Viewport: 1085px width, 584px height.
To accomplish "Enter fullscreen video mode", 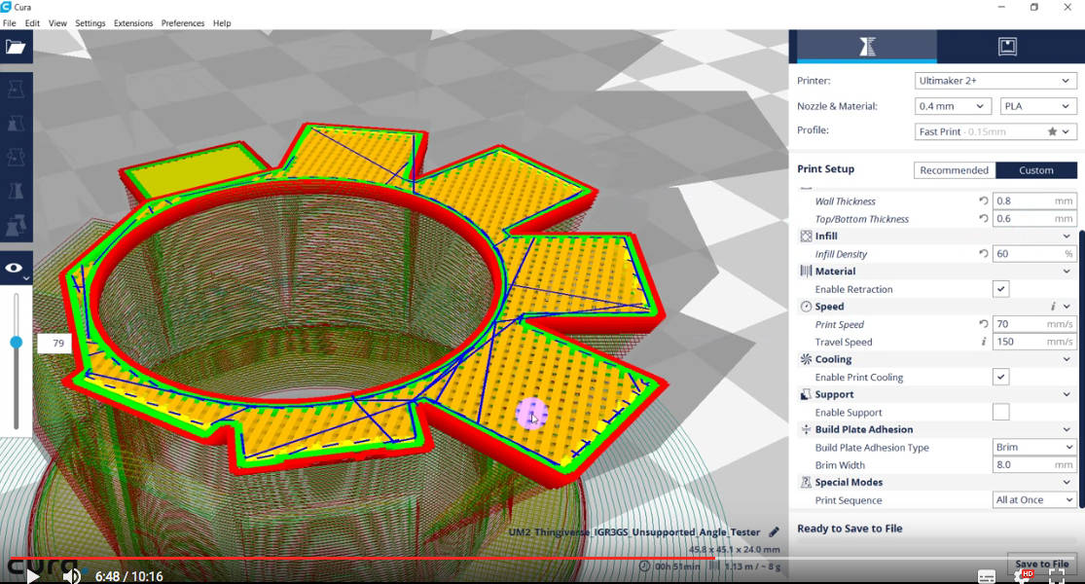I will (x=1057, y=575).
